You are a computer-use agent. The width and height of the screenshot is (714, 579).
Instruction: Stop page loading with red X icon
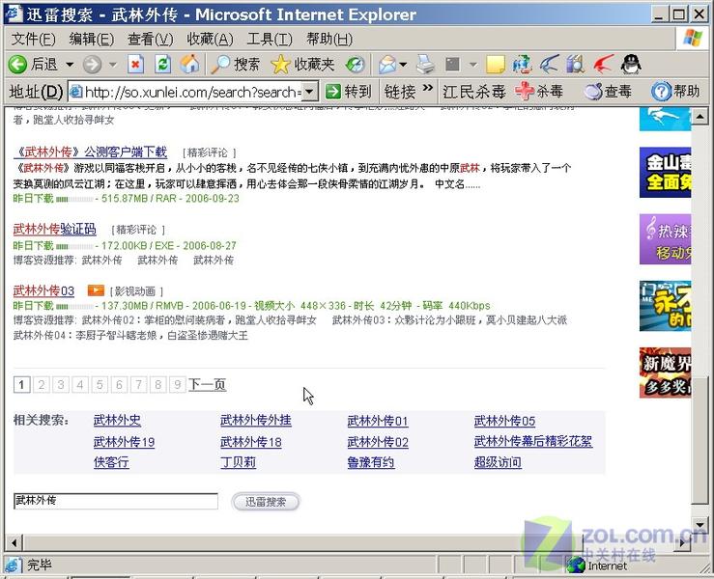click(x=135, y=64)
